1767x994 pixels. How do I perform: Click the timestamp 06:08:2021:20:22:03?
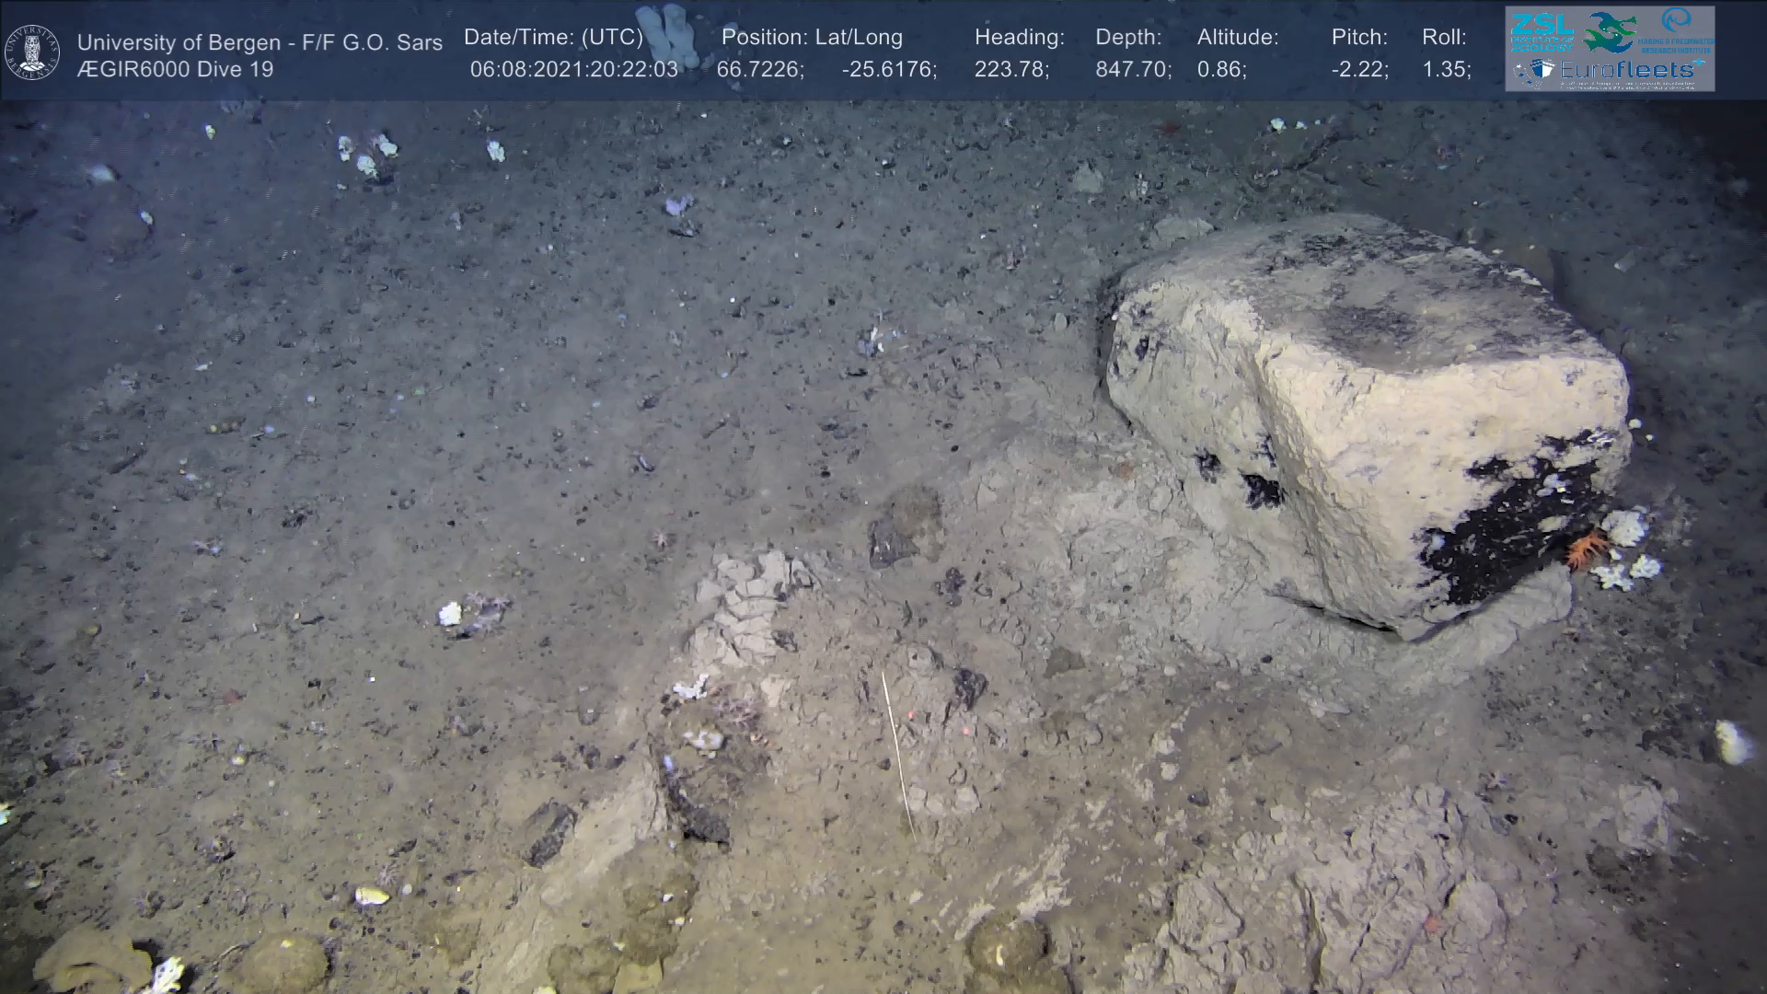(x=573, y=69)
